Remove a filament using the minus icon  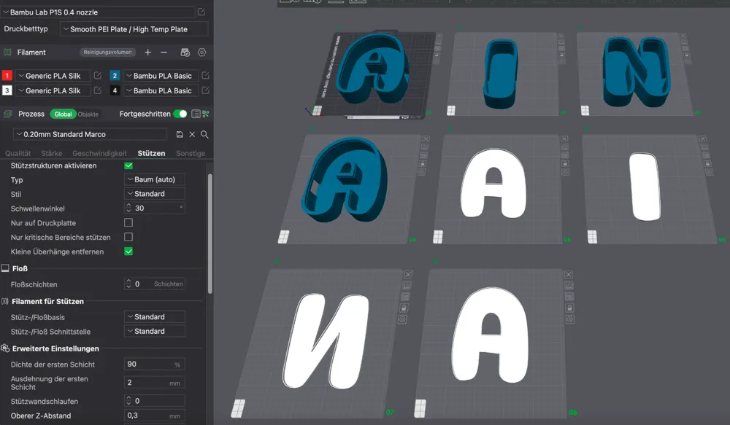pos(164,52)
